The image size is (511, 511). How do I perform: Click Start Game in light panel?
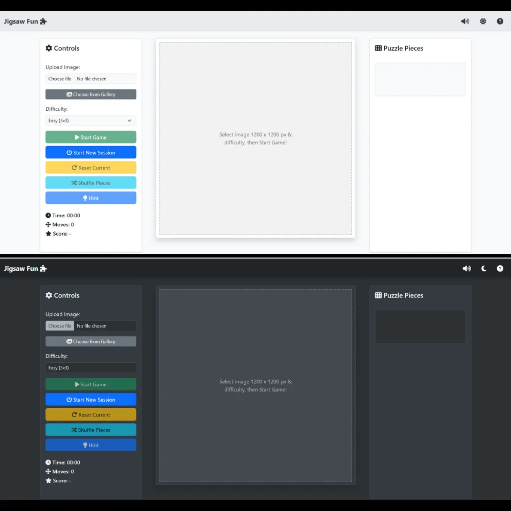click(91, 137)
